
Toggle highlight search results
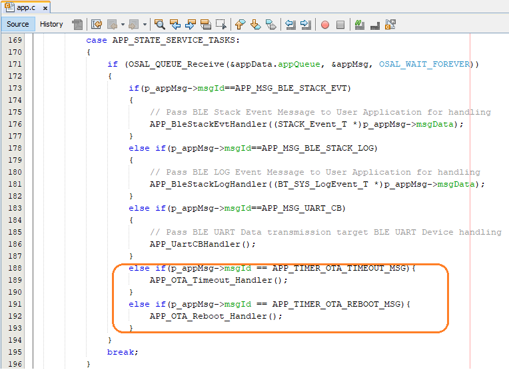point(206,25)
